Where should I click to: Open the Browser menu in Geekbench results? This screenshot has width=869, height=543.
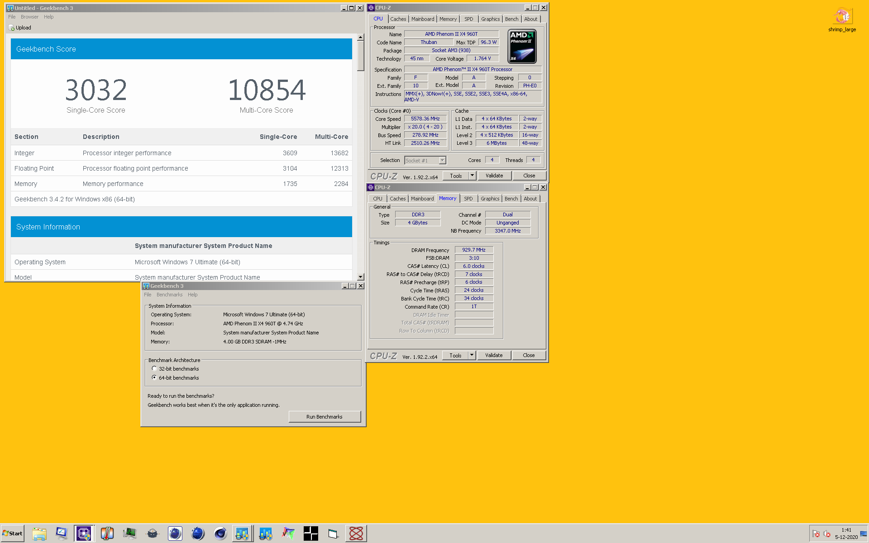point(29,17)
